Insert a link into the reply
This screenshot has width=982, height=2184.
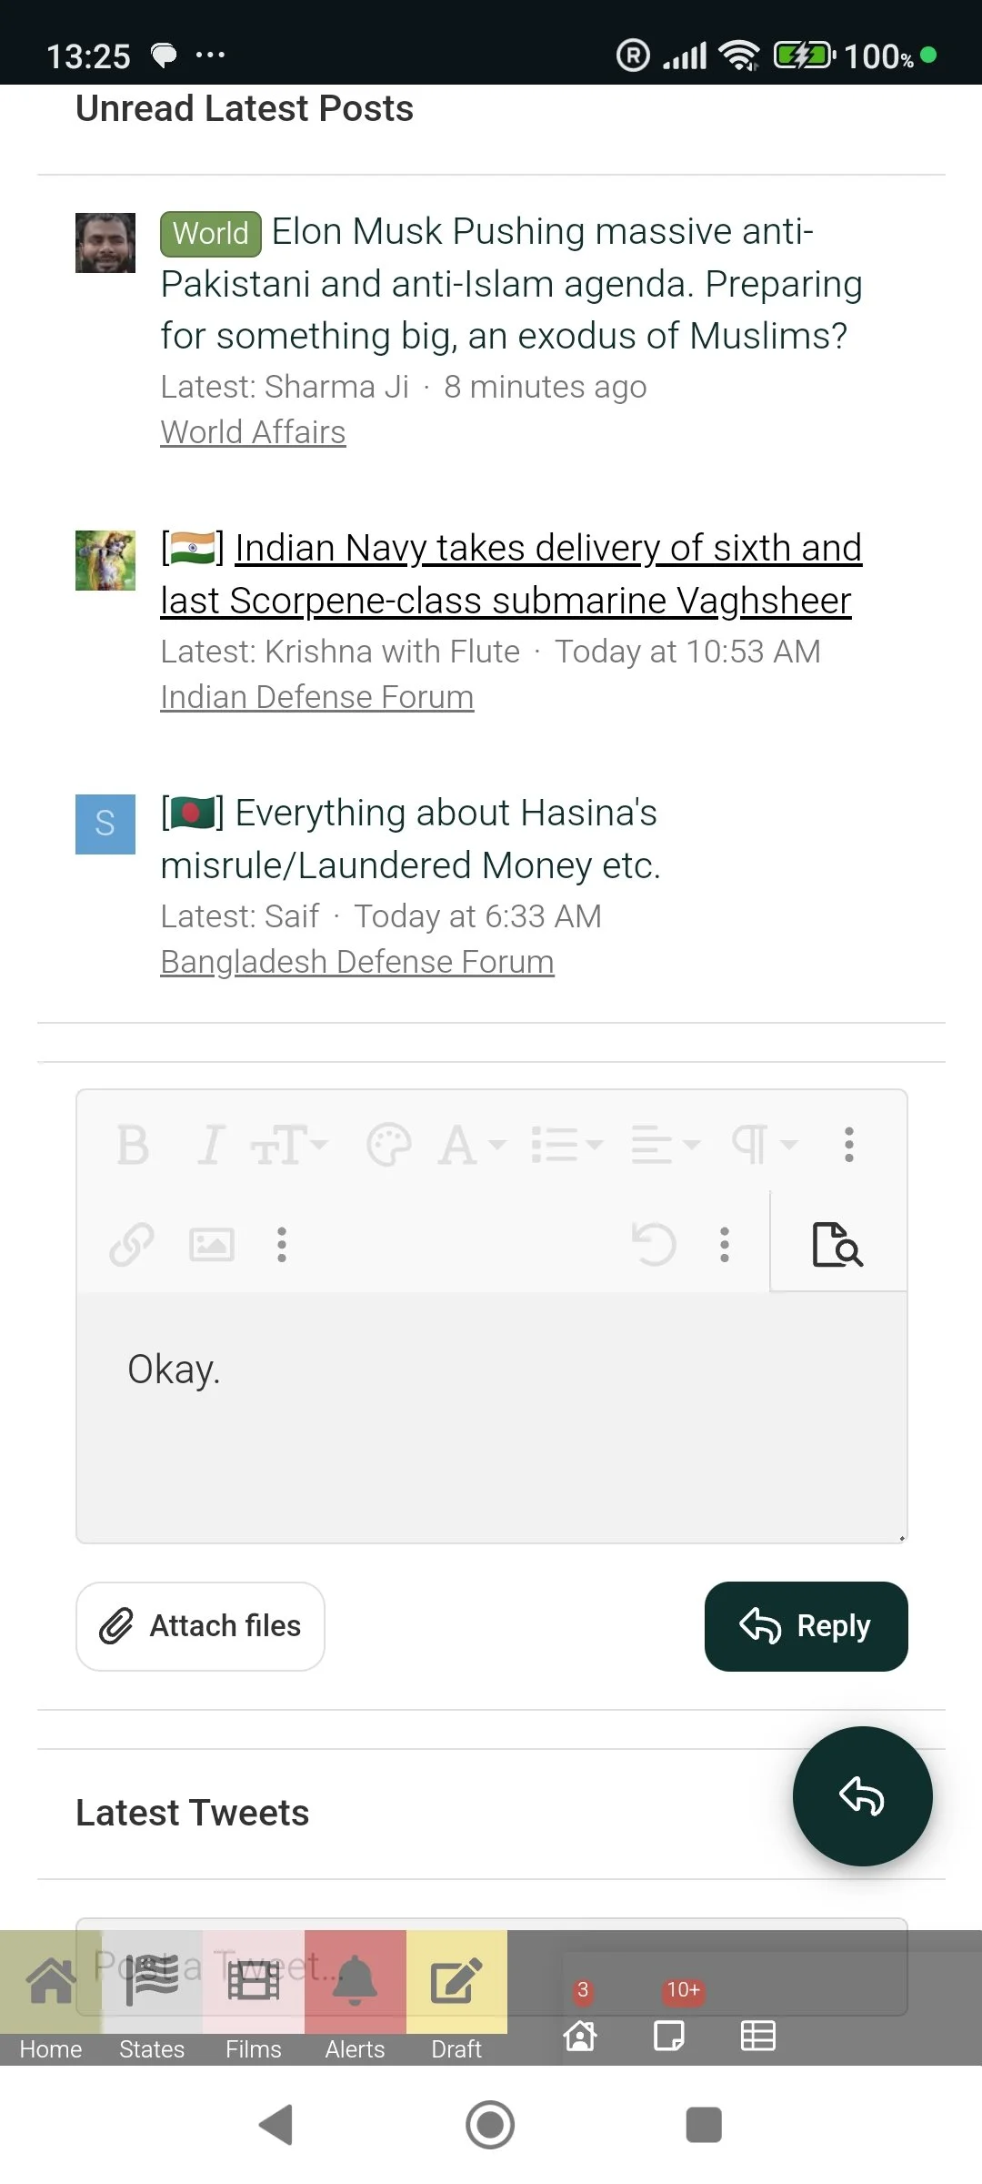coord(130,1245)
